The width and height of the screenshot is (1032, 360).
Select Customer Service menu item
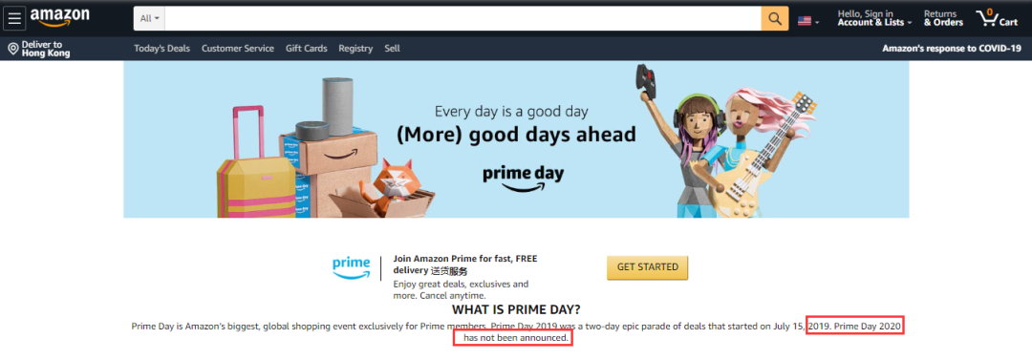point(238,48)
